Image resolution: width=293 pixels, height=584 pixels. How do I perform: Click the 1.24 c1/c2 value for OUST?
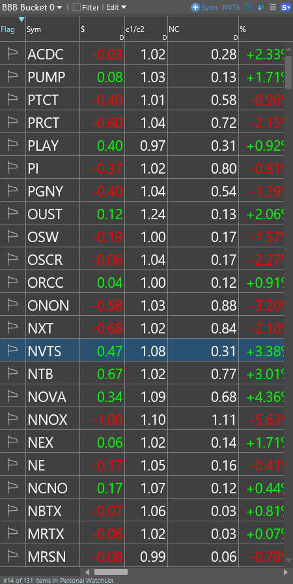tap(153, 214)
